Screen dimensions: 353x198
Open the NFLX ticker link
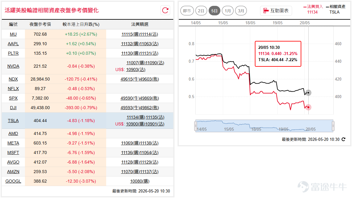pos(13,89)
